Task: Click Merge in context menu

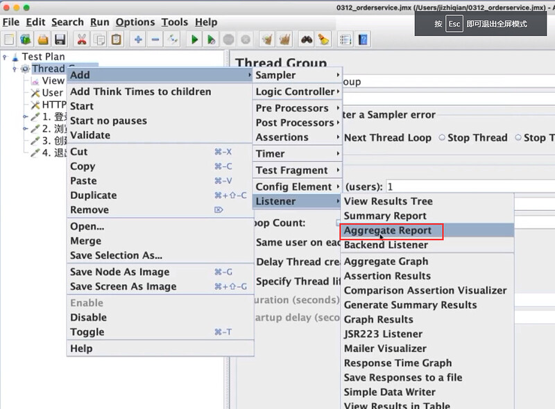Action: coord(160,241)
